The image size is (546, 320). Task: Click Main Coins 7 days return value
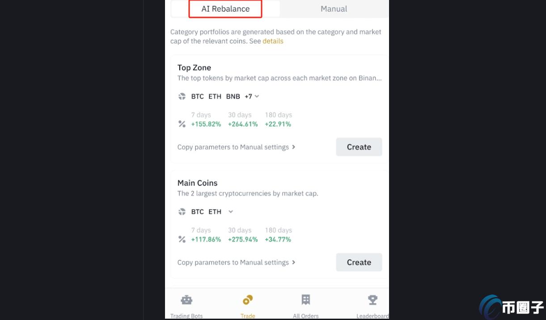coord(206,240)
